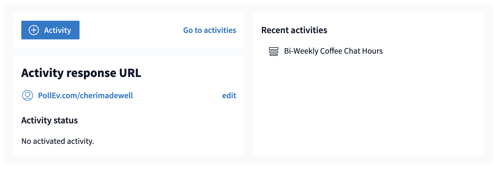Click the Activity status heading

point(49,121)
